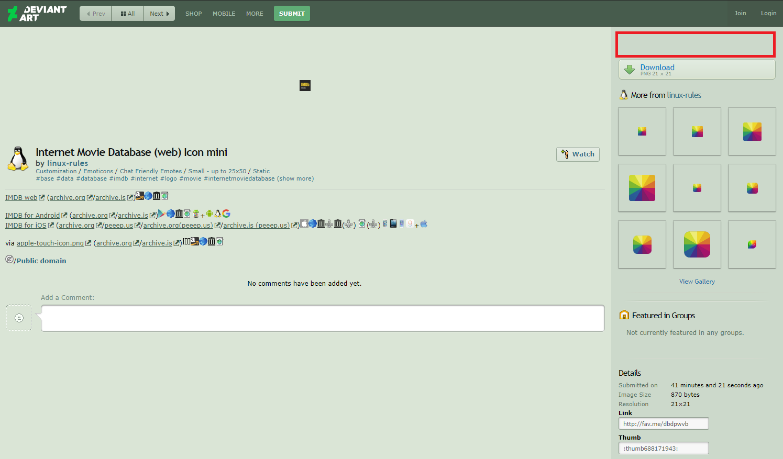The height and width of the screenshot is (459, 783).
Task: Click the Amazon icon next to IMDB web
Action: pos(139,195)
